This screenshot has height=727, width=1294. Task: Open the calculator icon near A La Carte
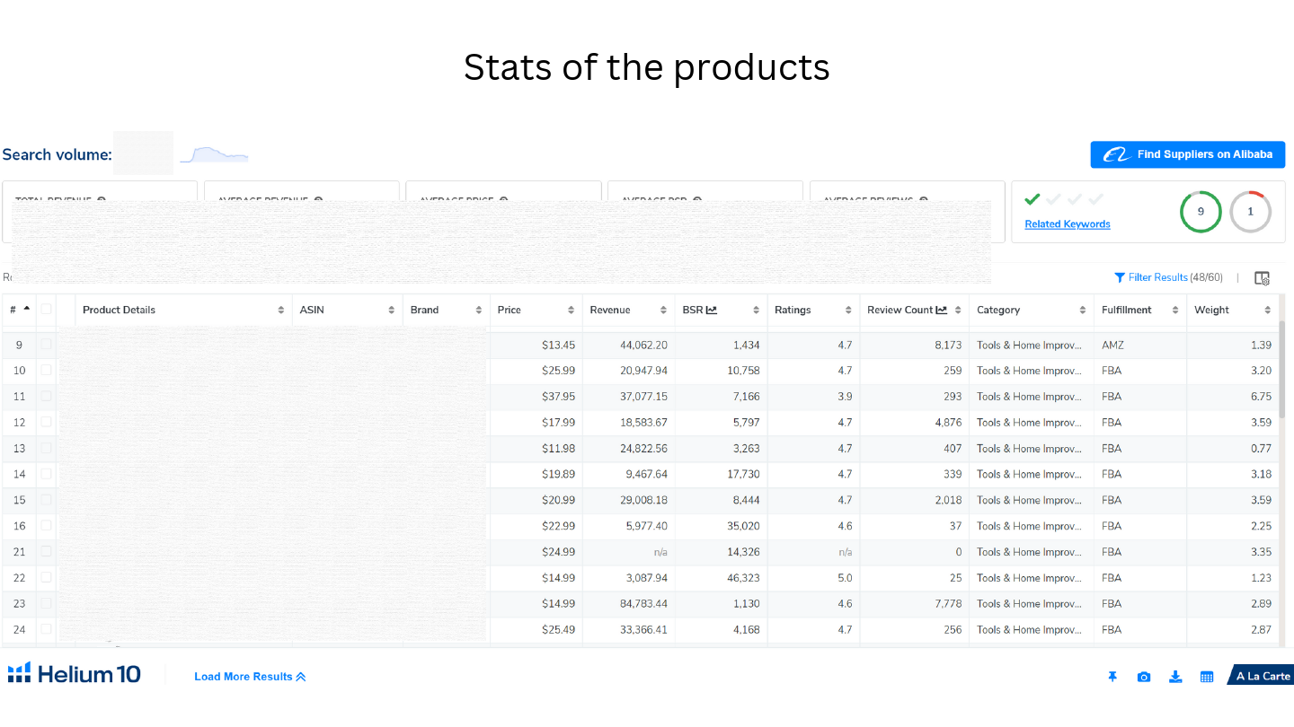pyautogui.click(x=1207, y=676)
